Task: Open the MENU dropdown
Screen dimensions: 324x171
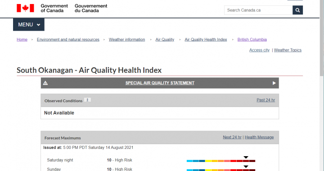Action: click(x=29, y=25)
